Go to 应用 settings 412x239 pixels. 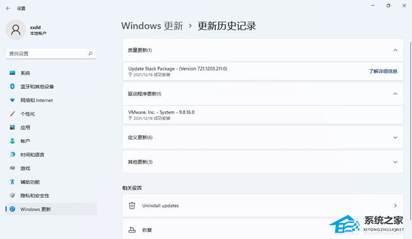coord(25,127)
